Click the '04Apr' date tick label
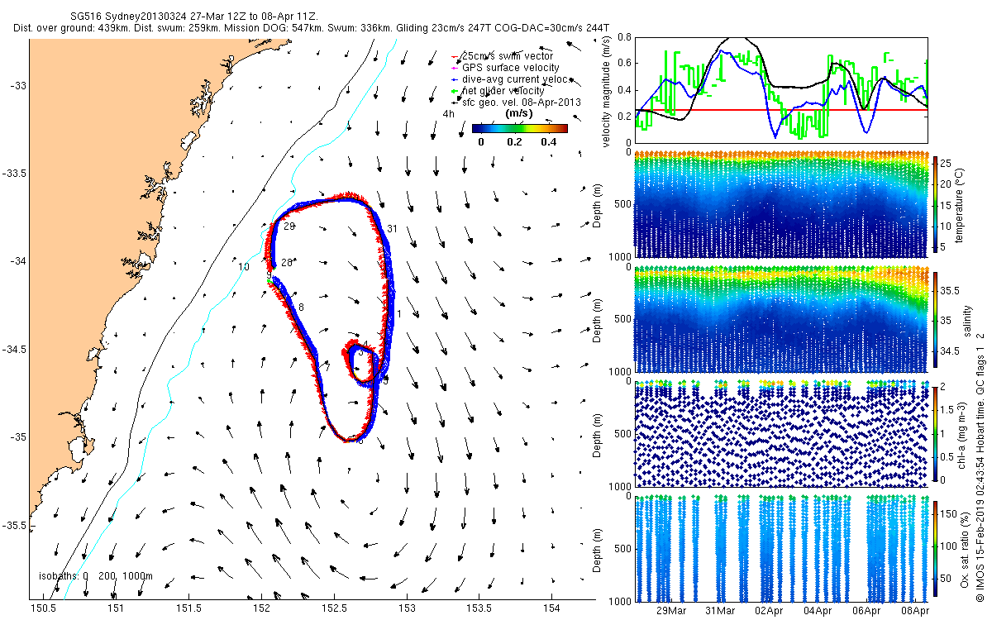The height and width of the screenshot is (620, 992). click(x=818, y=610)
